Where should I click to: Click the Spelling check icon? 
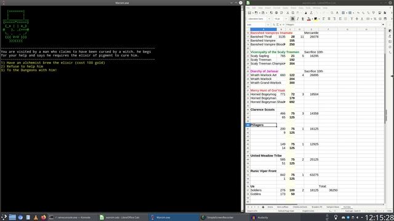click(x=337, y=13)
